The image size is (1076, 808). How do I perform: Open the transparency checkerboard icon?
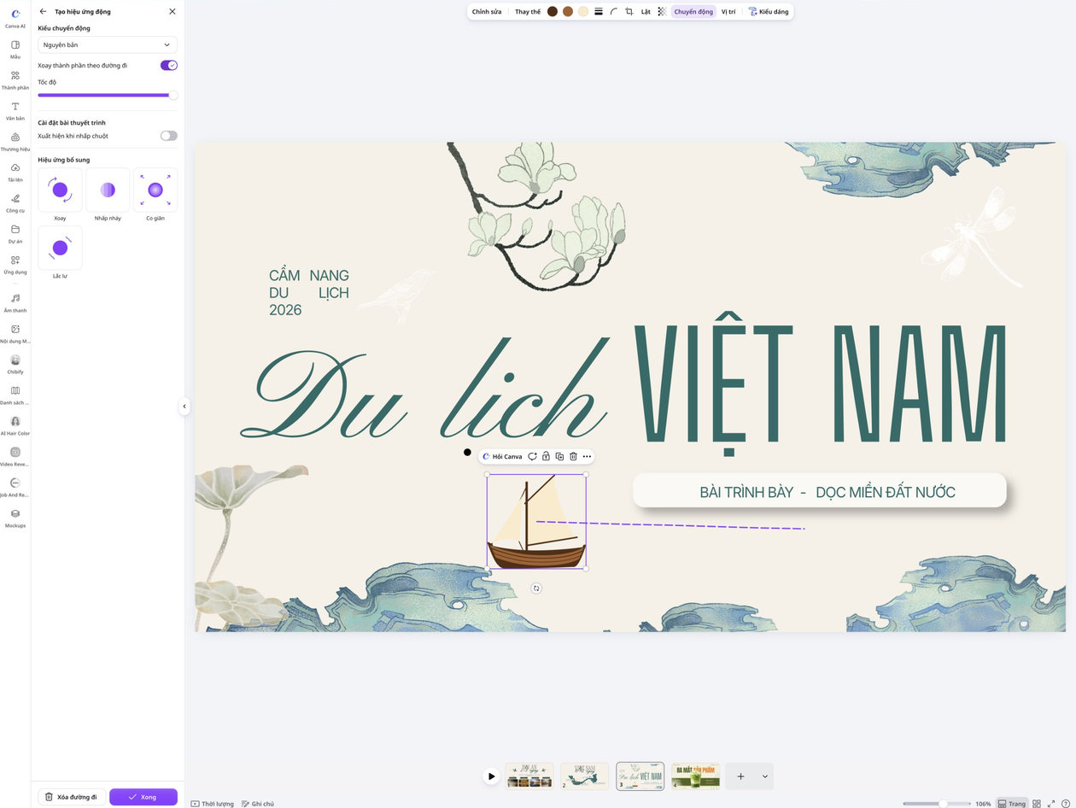pos(662,12)
